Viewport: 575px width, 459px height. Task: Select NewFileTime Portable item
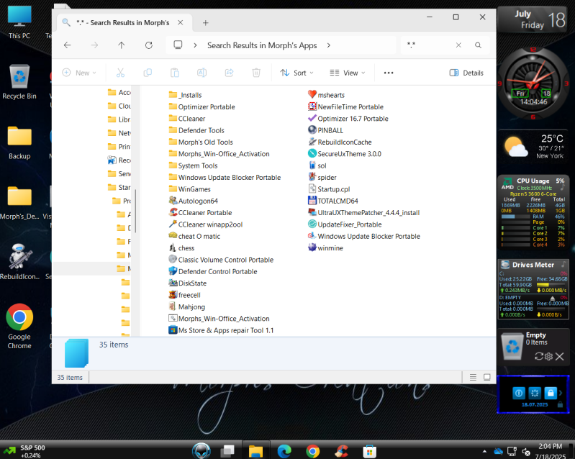click(346, 106)
